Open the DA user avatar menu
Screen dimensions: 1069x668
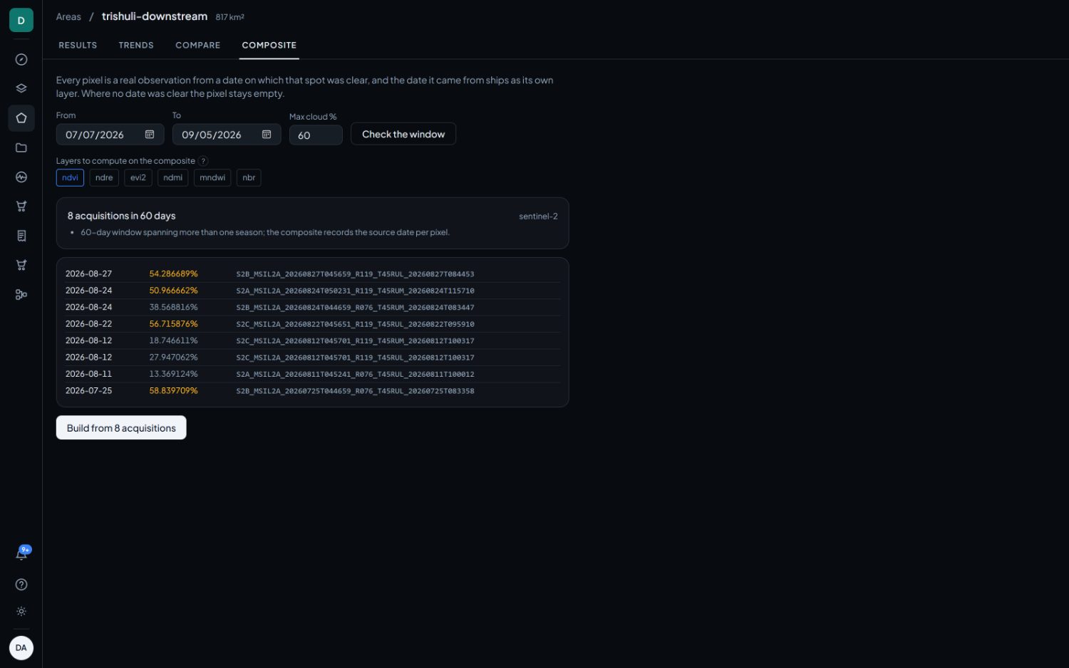[21, 648]
